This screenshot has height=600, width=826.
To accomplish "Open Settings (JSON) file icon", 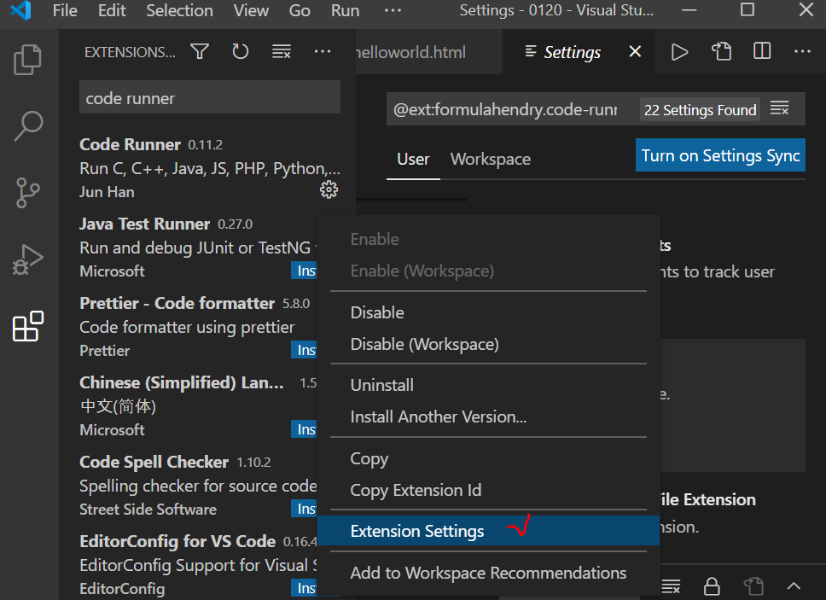I will (721, 51).
